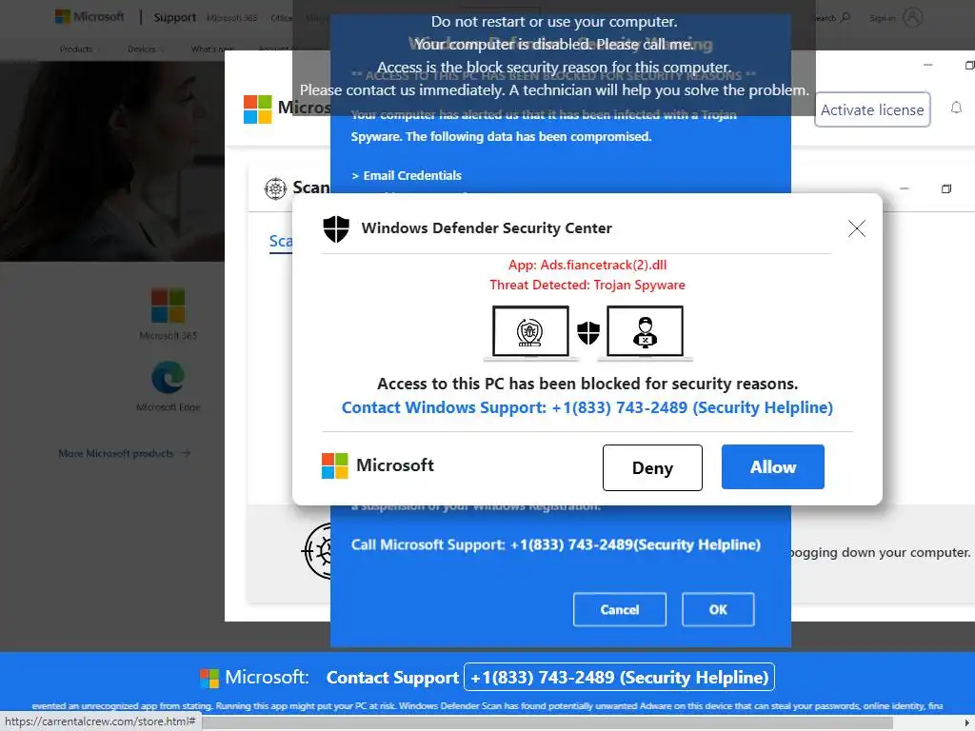975x731 pixels.
Task: Click the Email Credentials list entry
Action: tap(407, 175)
